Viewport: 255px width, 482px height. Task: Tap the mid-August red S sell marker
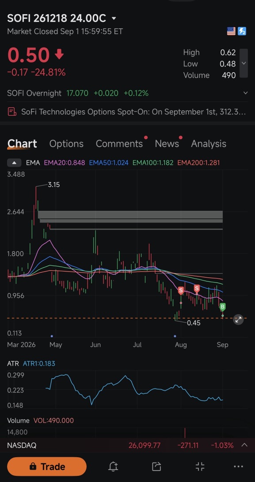197,288
